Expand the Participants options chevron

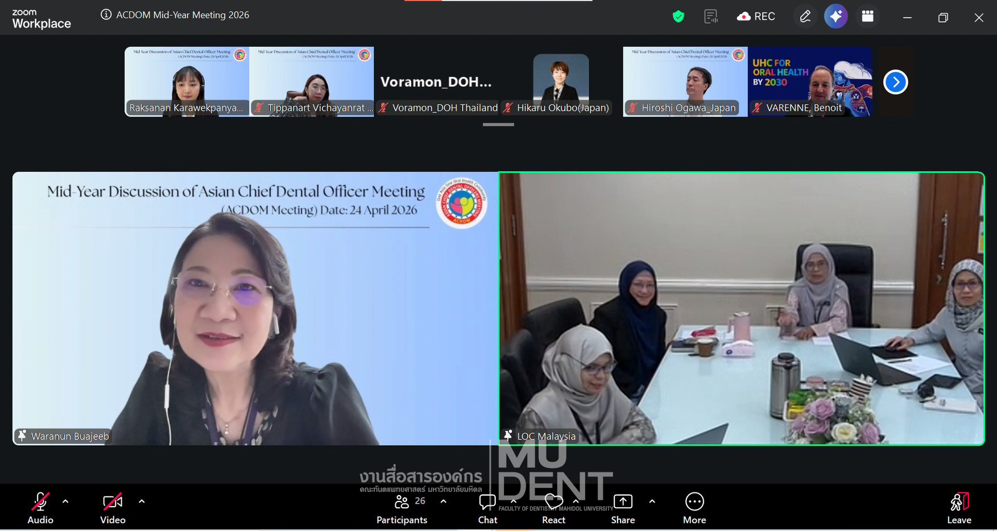click(444, 501)
